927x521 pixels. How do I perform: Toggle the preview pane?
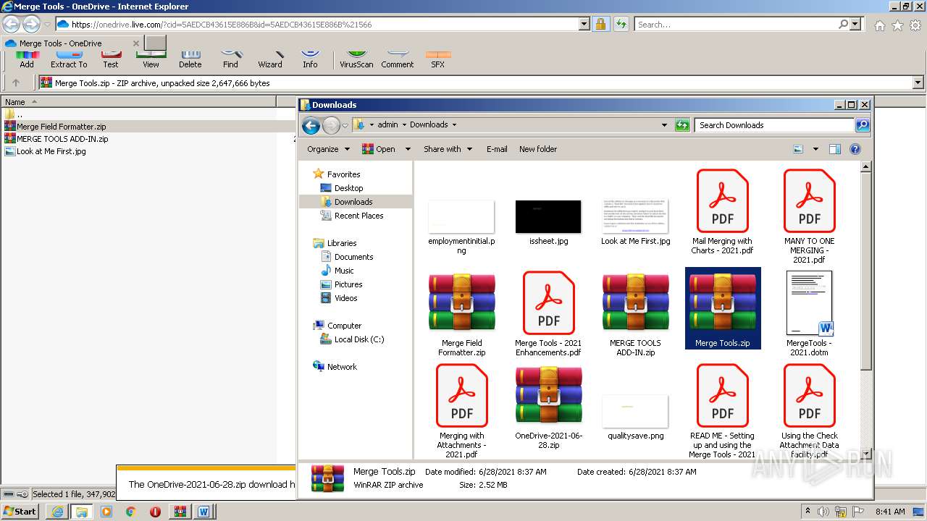tap(835, 149)
